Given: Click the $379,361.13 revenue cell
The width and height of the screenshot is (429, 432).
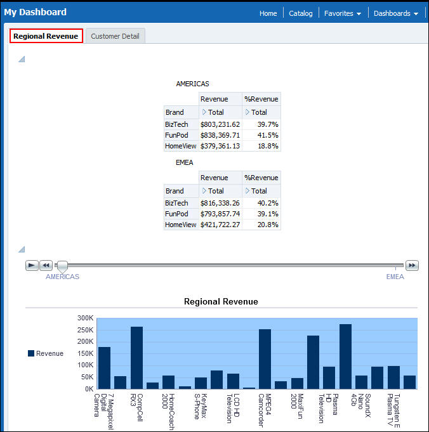Looking at the screenshot, I should click(220, 146).
